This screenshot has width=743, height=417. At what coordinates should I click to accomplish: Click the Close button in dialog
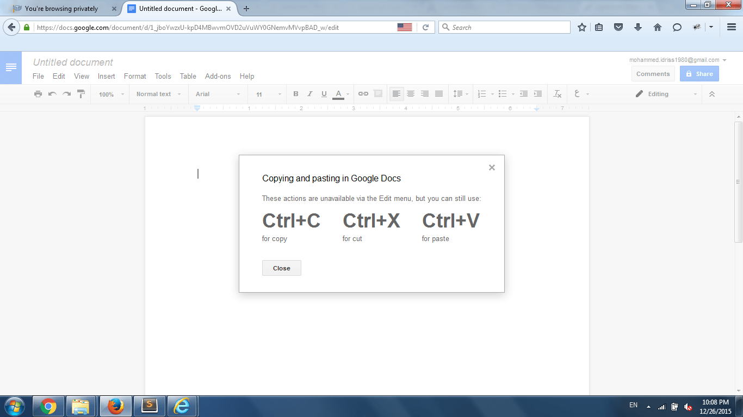(282, 268)
